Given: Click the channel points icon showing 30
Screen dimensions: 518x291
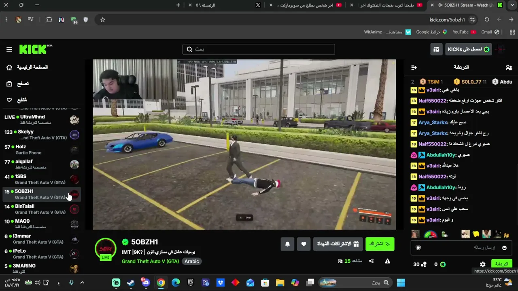Looking at the screenshot, I should (x=424, y=264).
